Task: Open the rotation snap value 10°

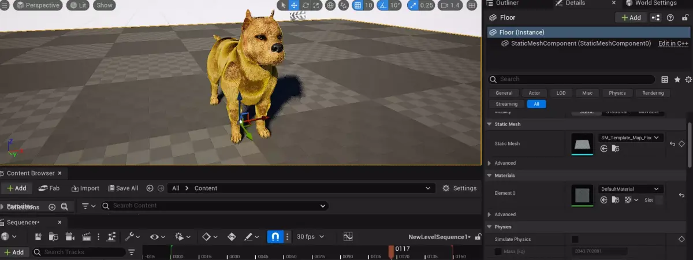Action: [395, 5]
